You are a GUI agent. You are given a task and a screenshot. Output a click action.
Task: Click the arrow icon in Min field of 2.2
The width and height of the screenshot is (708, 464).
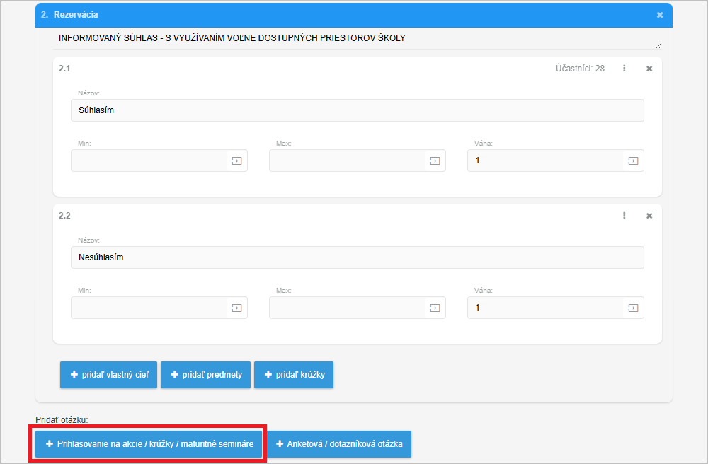coord(236,308)
